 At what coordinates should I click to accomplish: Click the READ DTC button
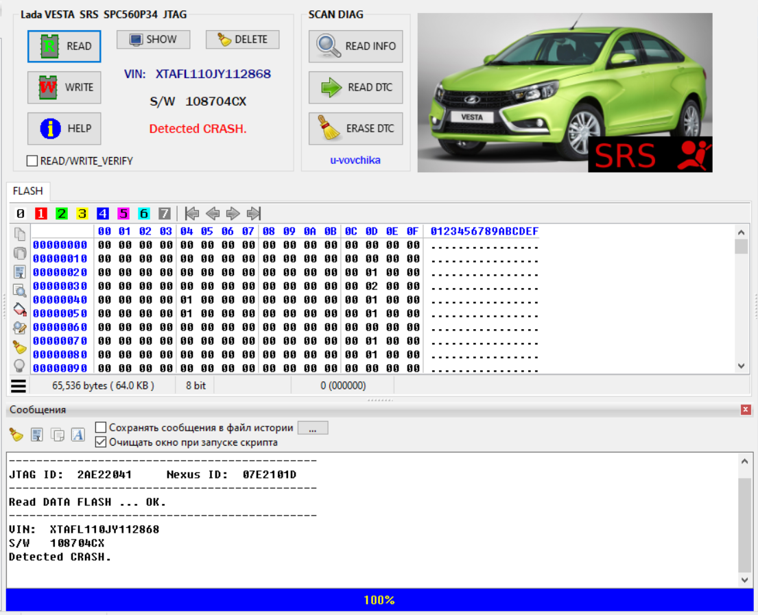pyautogui.click(x=356, y=88)
